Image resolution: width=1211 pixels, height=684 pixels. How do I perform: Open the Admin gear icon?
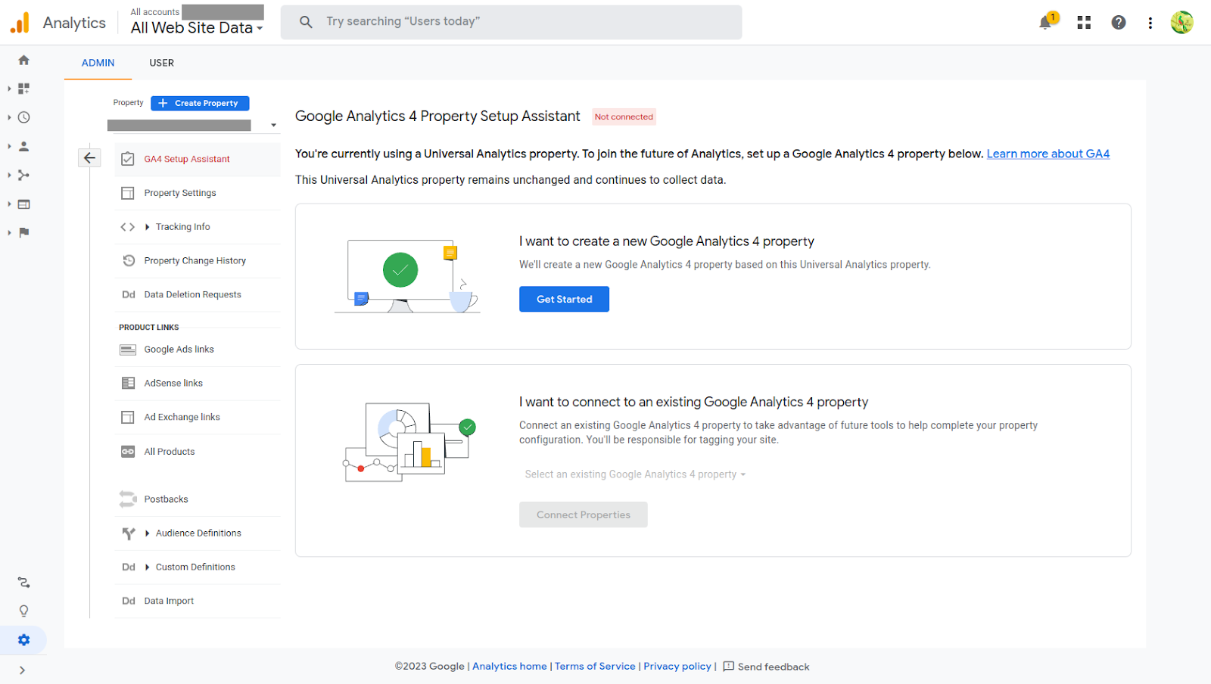(23, 640)
